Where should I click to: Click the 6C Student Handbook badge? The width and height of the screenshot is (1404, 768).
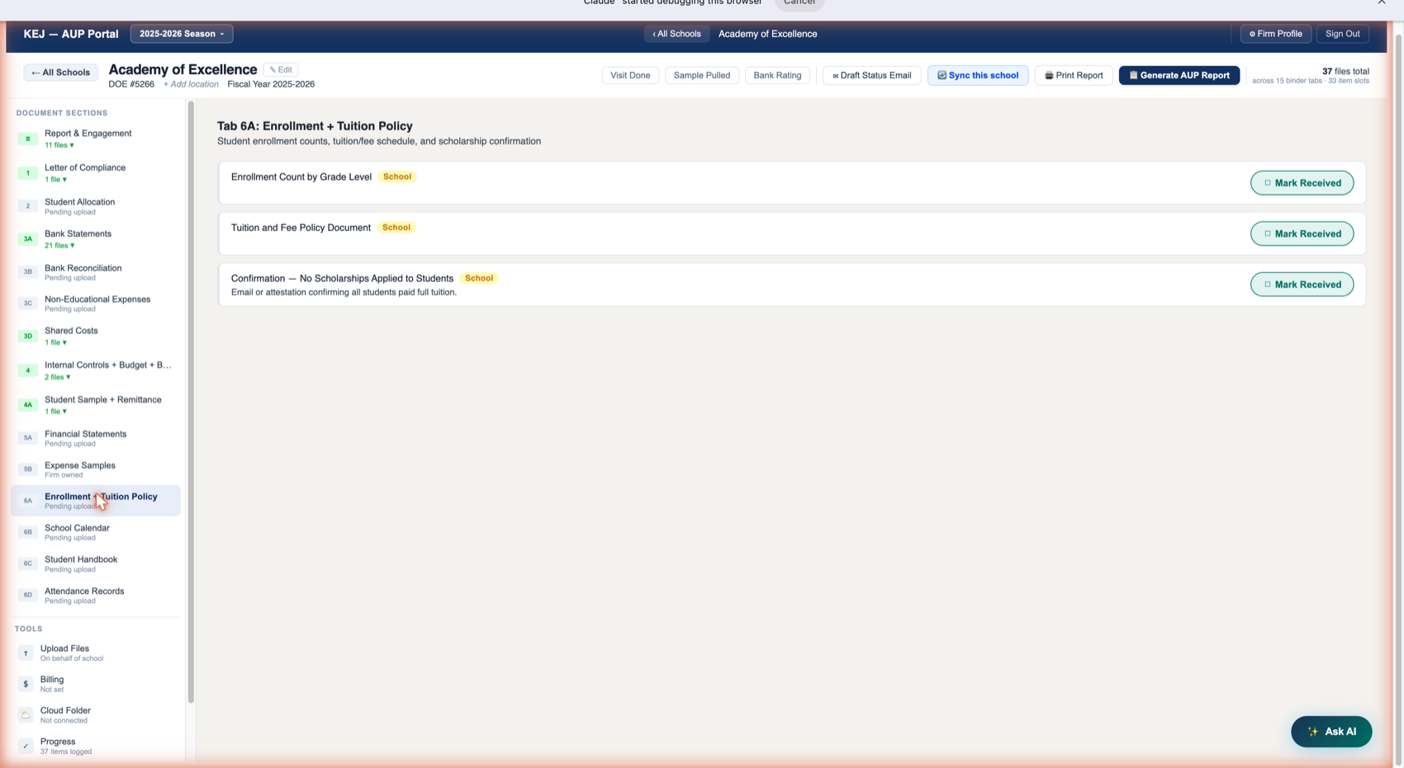tap(27, 563)
